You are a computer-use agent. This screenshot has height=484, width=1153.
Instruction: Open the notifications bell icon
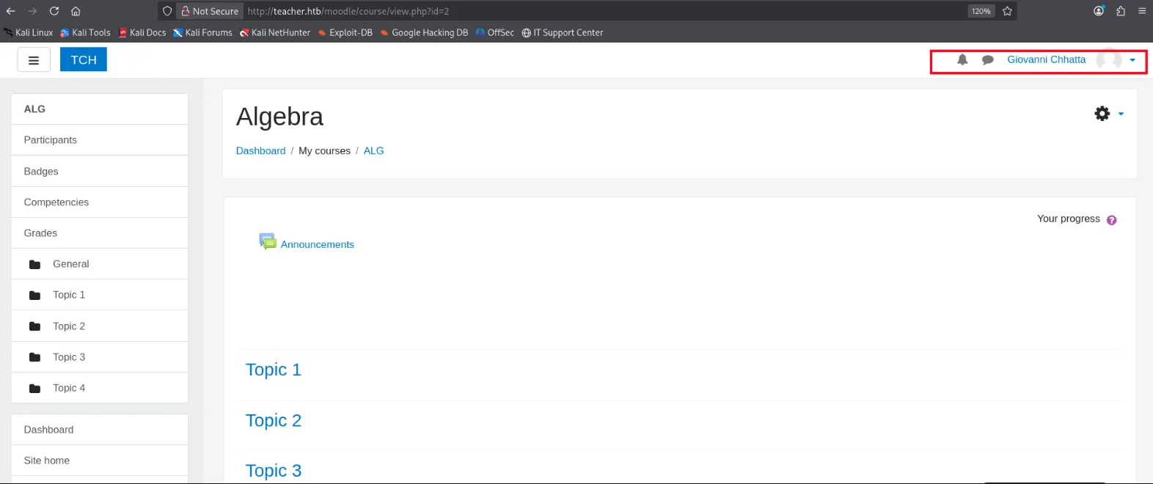[x=962, y=60]
